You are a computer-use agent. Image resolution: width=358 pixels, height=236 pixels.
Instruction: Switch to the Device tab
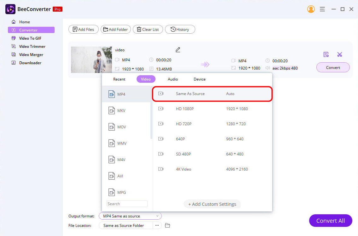[x=199, y=79]
